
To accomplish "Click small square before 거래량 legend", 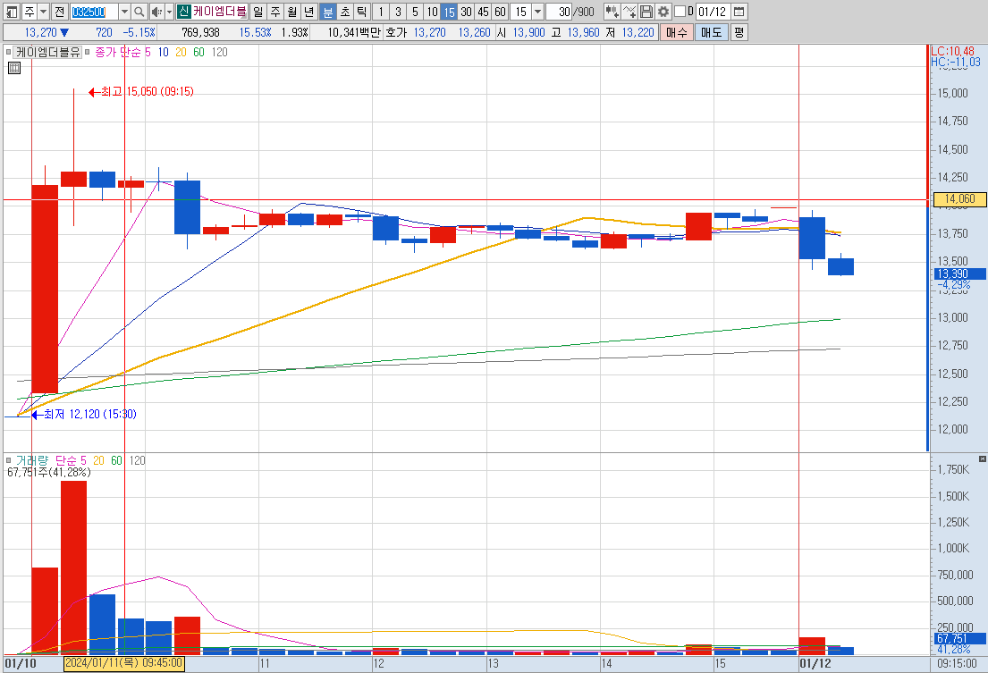I will point(8,461).
